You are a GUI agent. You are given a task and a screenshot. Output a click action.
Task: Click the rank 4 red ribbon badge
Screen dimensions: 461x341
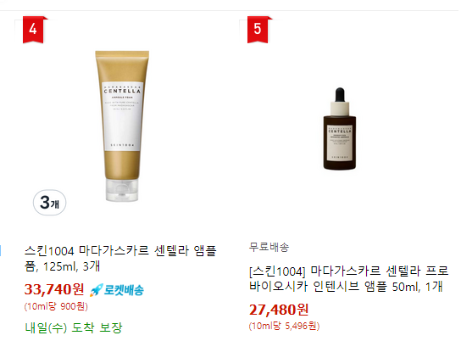pos(33,30)
